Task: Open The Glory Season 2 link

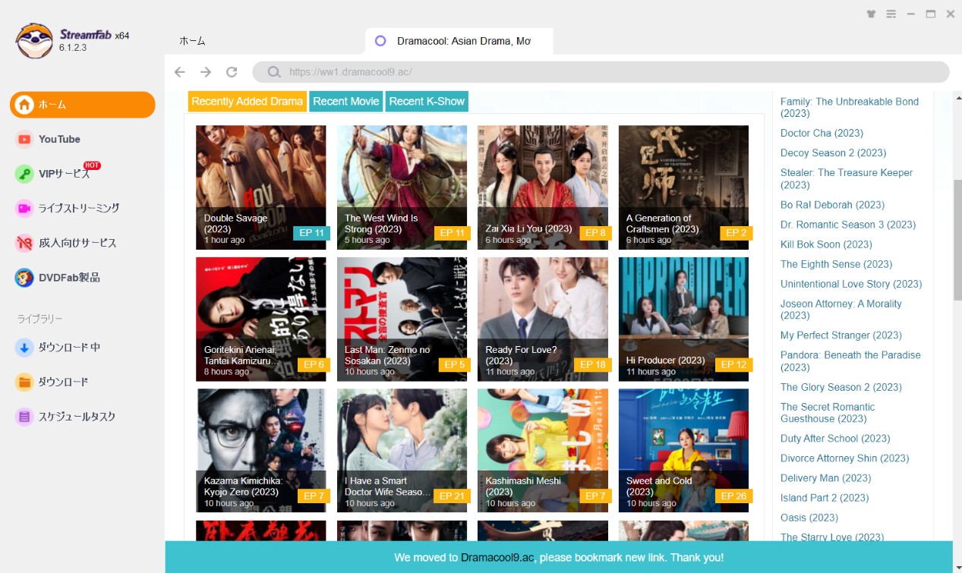Action: pos(841,387)
